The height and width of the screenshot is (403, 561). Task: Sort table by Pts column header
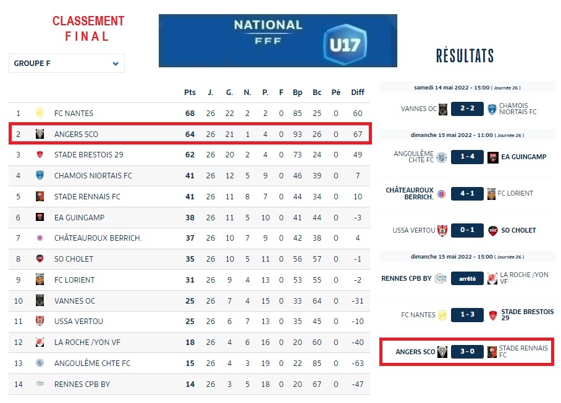coord(190,93)
